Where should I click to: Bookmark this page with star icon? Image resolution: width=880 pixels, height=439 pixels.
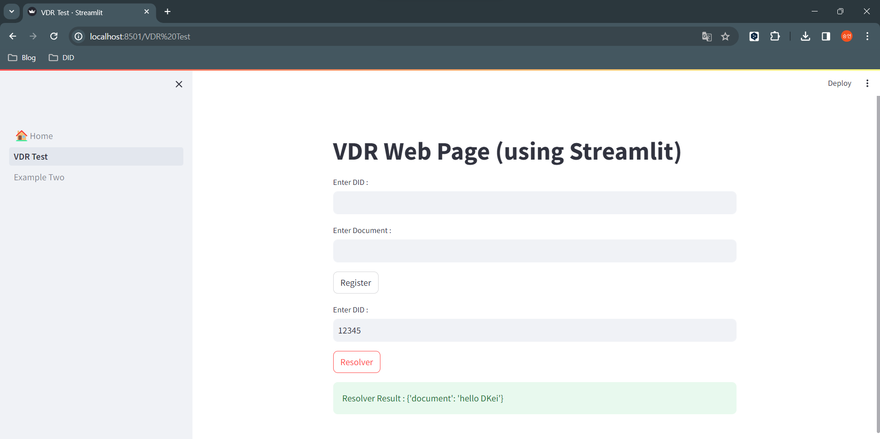click(x=725, y=36)
